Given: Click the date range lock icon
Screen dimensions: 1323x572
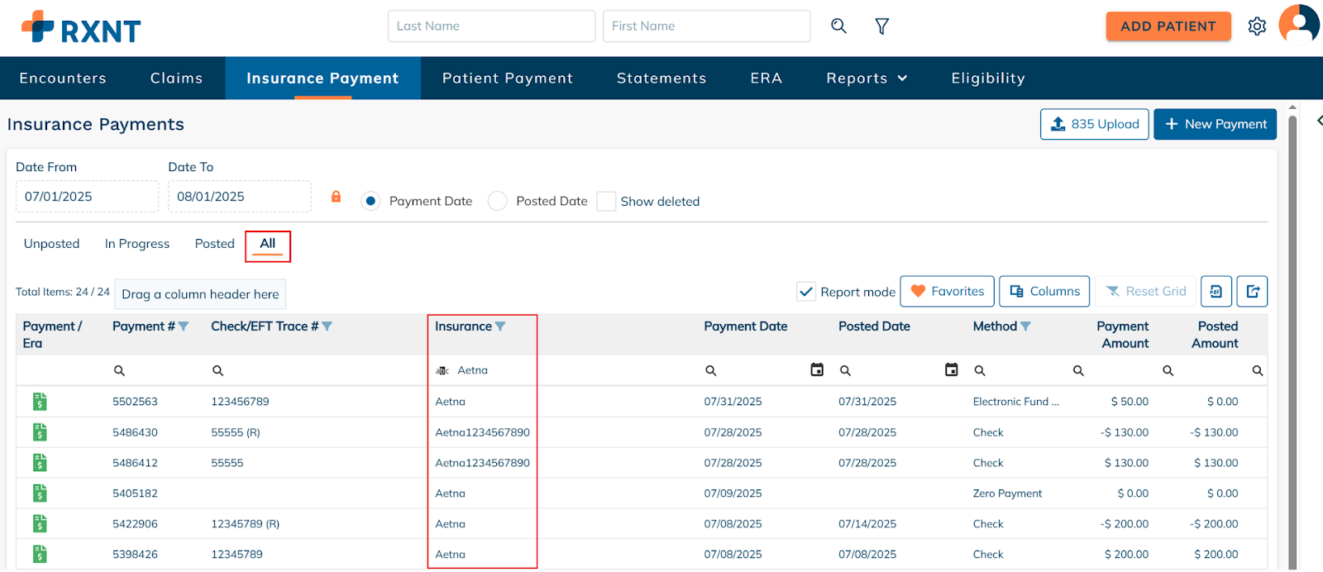Looking at the screenshot, I should point(336,197).
